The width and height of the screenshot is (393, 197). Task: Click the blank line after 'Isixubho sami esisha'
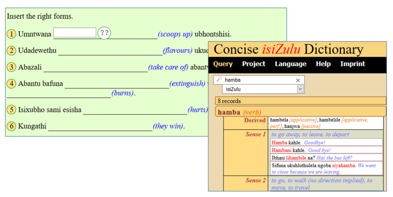[x=135, y=111]
